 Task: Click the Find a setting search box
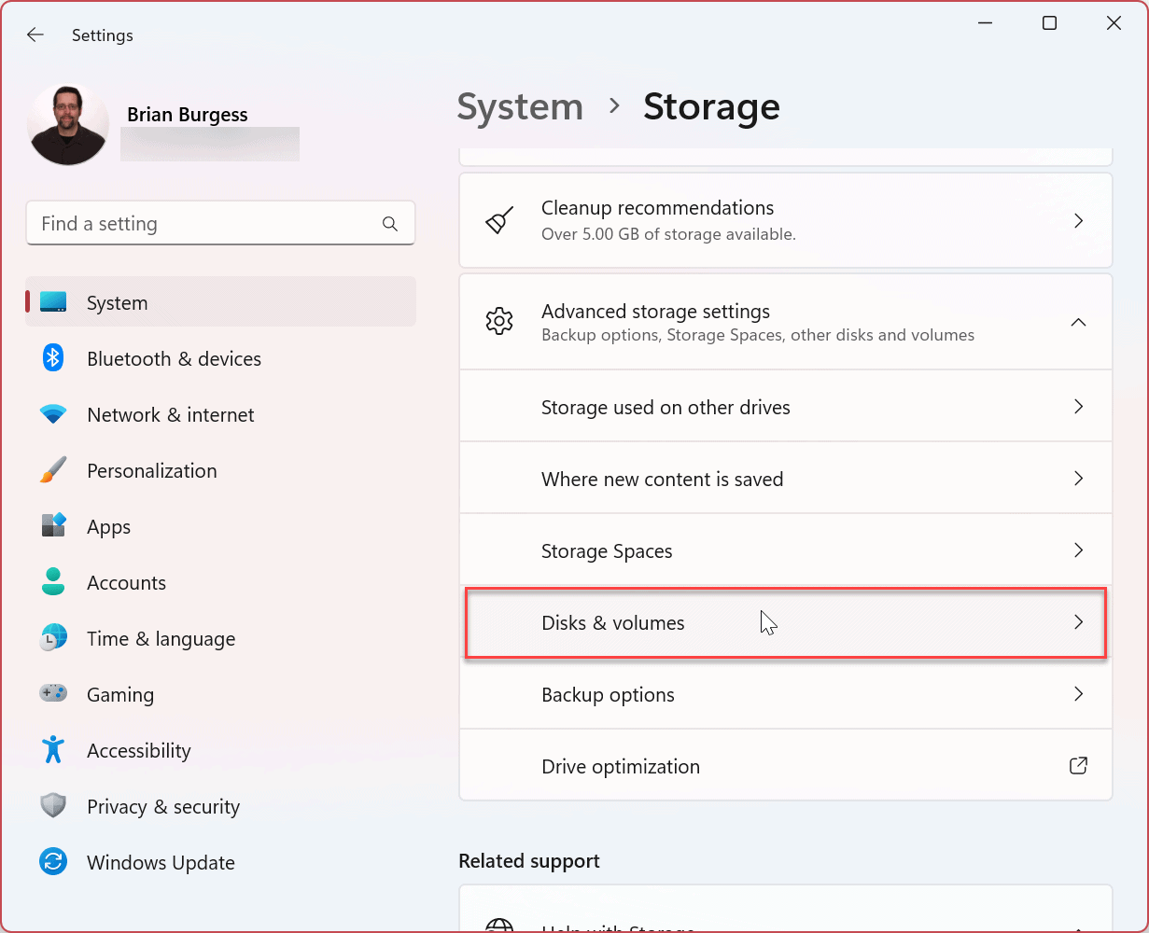click(220, 223)
